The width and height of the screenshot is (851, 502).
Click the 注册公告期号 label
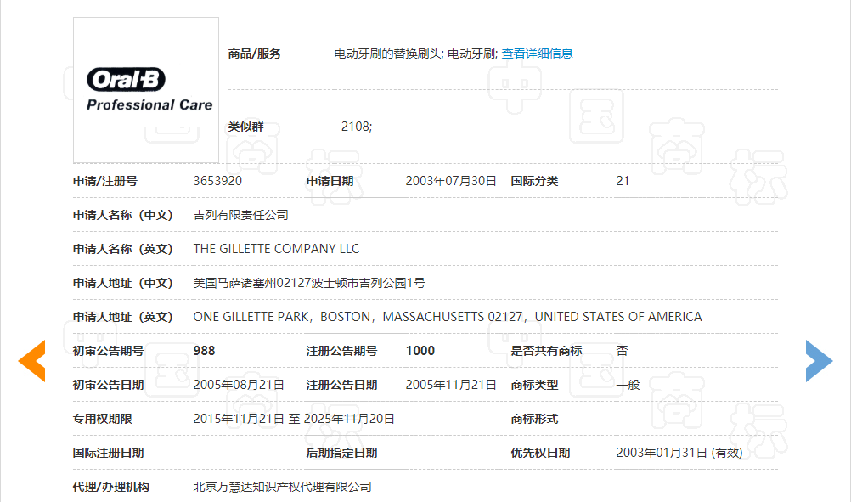[x=341, y=351]
